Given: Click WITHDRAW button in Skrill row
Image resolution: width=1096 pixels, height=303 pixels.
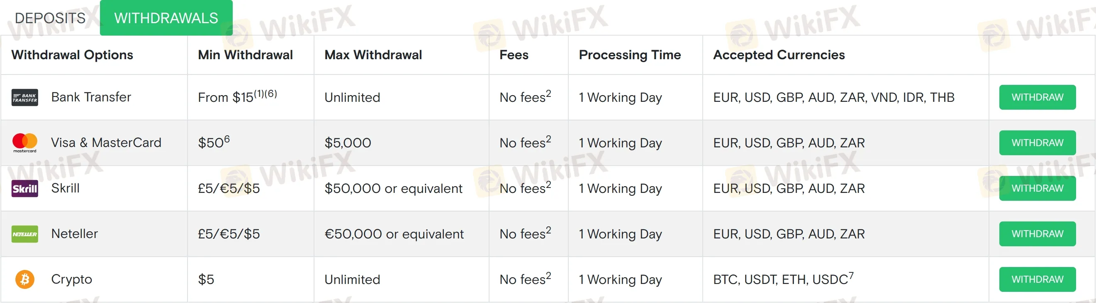Looking at the screenshot, I should [1037, 188].
